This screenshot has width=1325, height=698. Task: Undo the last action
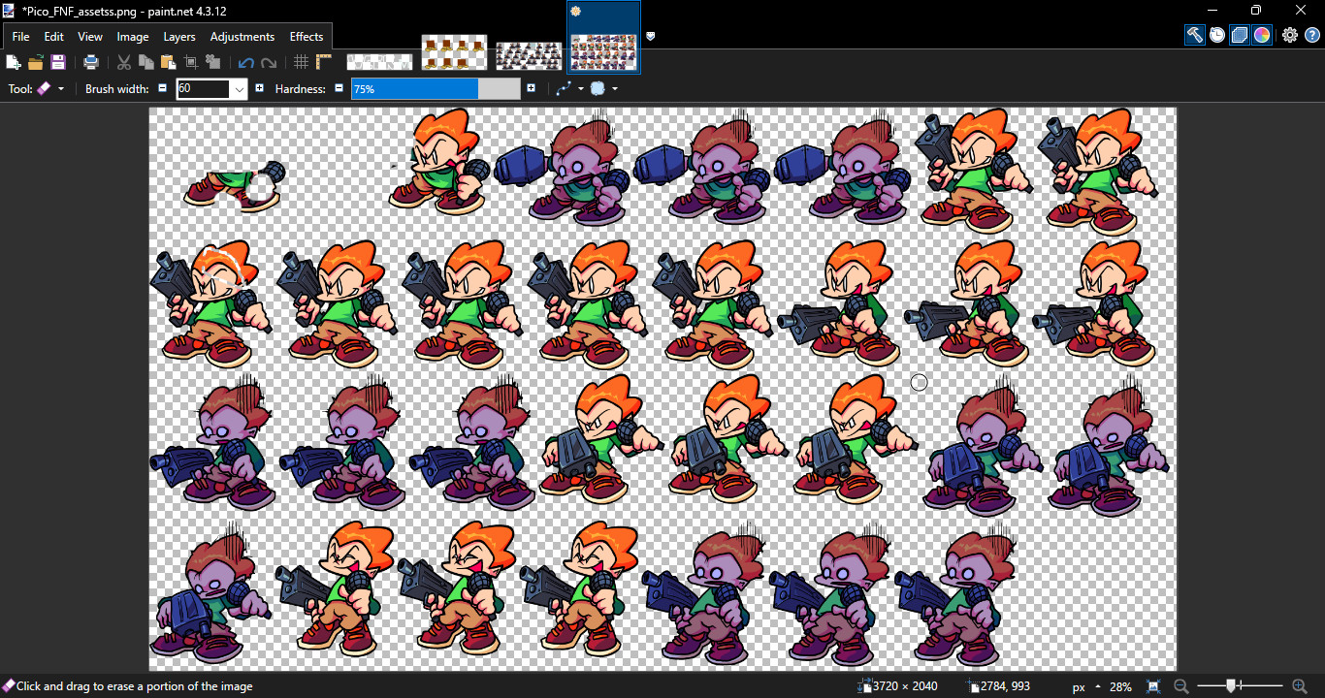[246, 63]
